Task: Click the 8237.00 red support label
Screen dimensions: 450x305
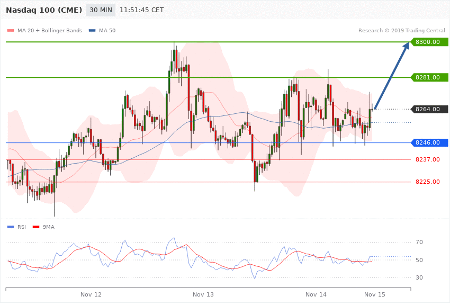Action: click(x=428, y=159)
